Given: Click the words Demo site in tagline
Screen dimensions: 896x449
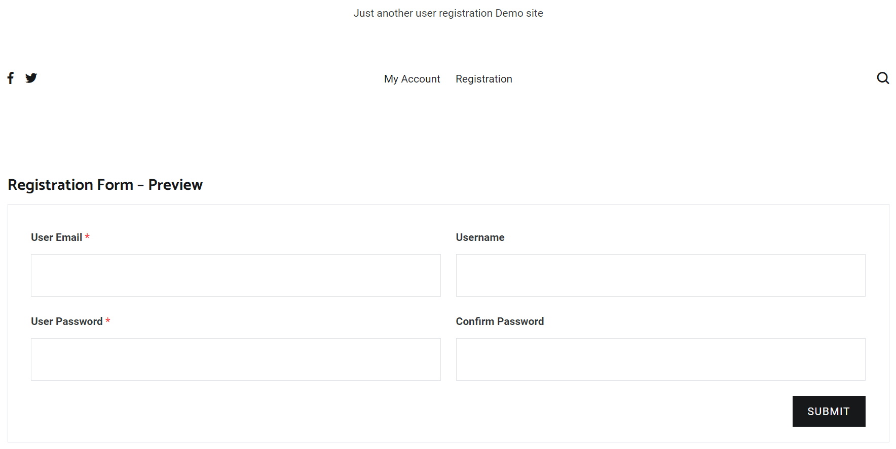Looking at the screenshot, I should [519, 13].
